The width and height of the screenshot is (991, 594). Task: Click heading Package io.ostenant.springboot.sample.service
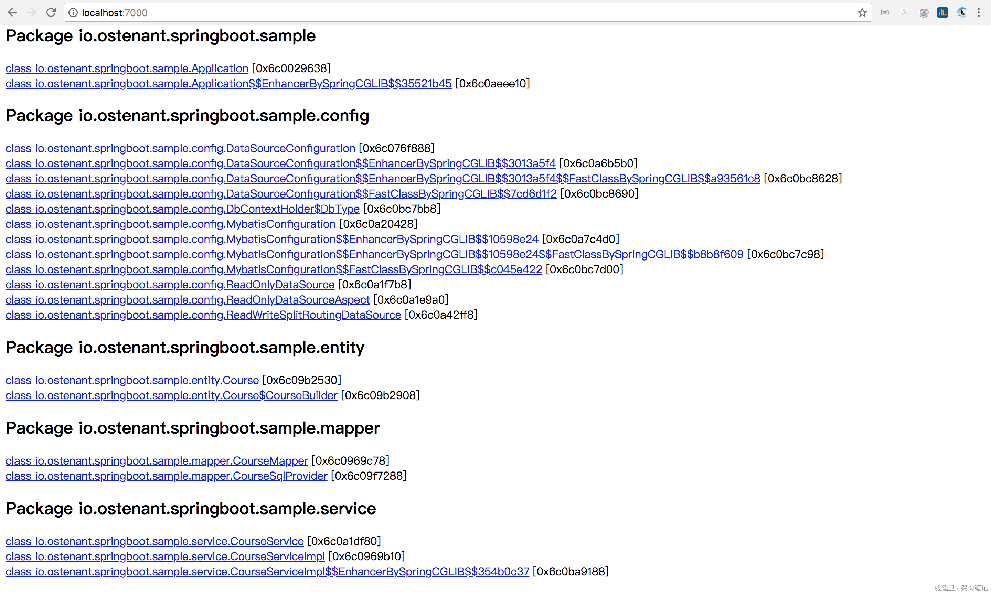[191, 509]
